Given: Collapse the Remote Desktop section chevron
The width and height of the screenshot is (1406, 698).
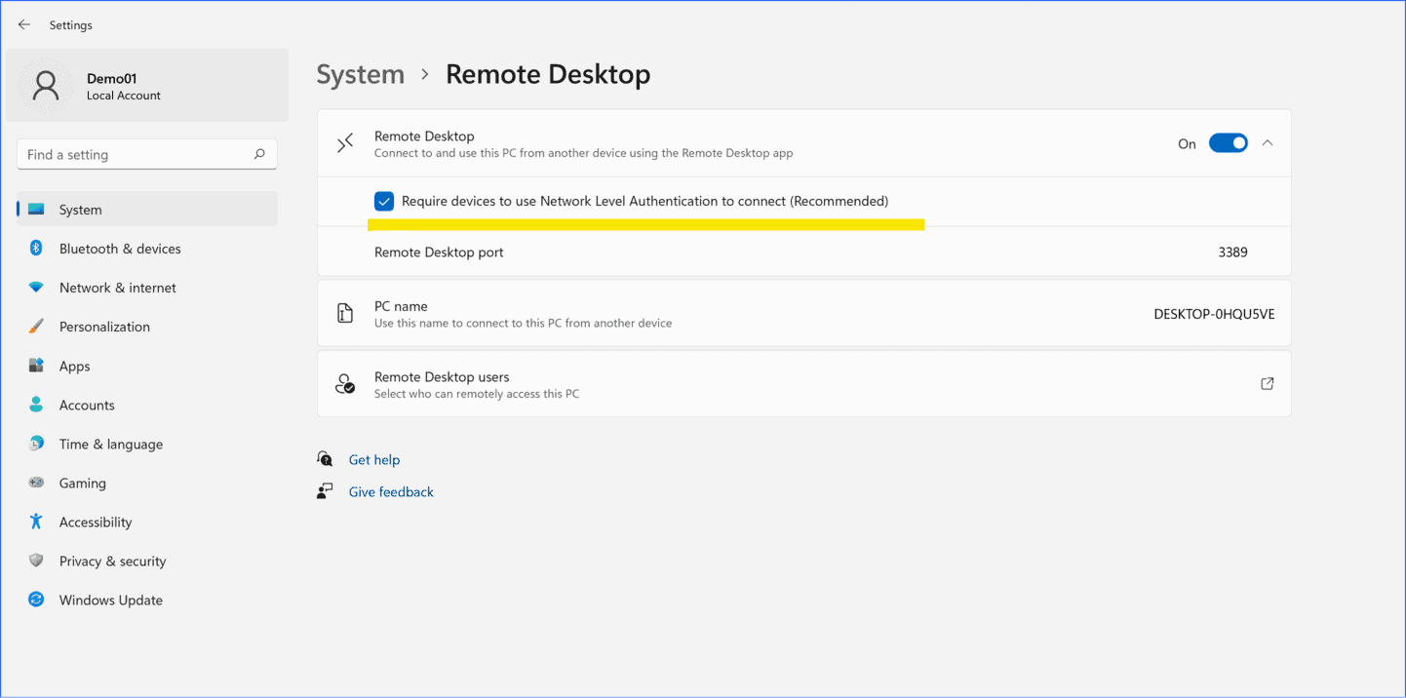Looking at the screenshot, I should (1268, 143).
